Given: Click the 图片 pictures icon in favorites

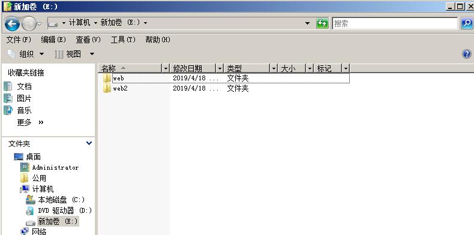Looking at the screenshot, I should (x=8, y=98).
